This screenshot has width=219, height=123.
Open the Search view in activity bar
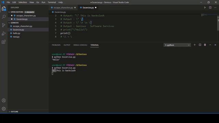point(4,17)
